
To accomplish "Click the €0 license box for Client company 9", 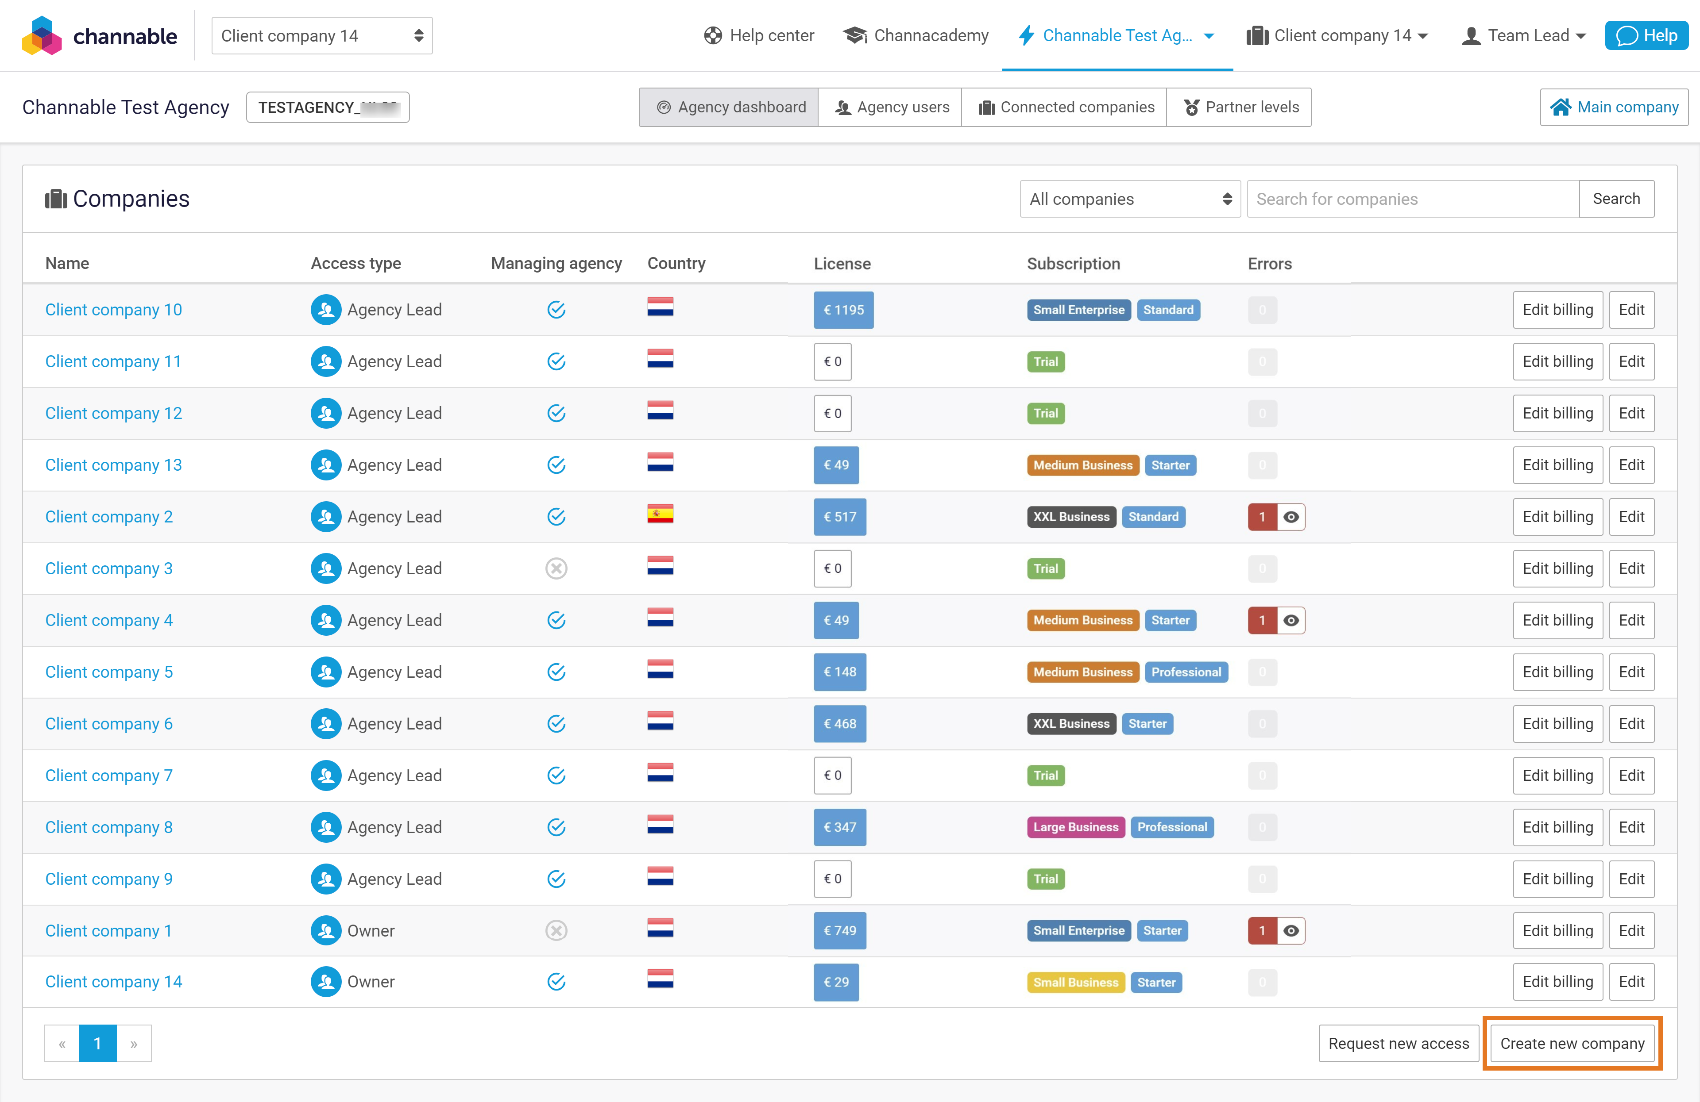I will click(x=833, y=879).
